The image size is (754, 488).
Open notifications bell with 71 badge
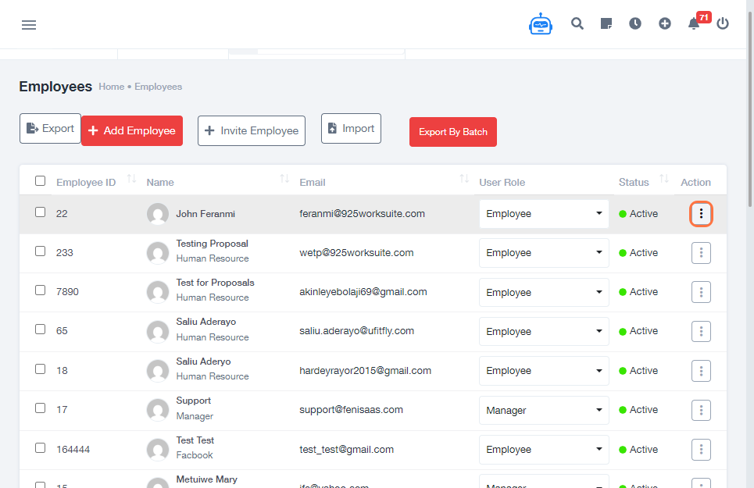point(694,23)
